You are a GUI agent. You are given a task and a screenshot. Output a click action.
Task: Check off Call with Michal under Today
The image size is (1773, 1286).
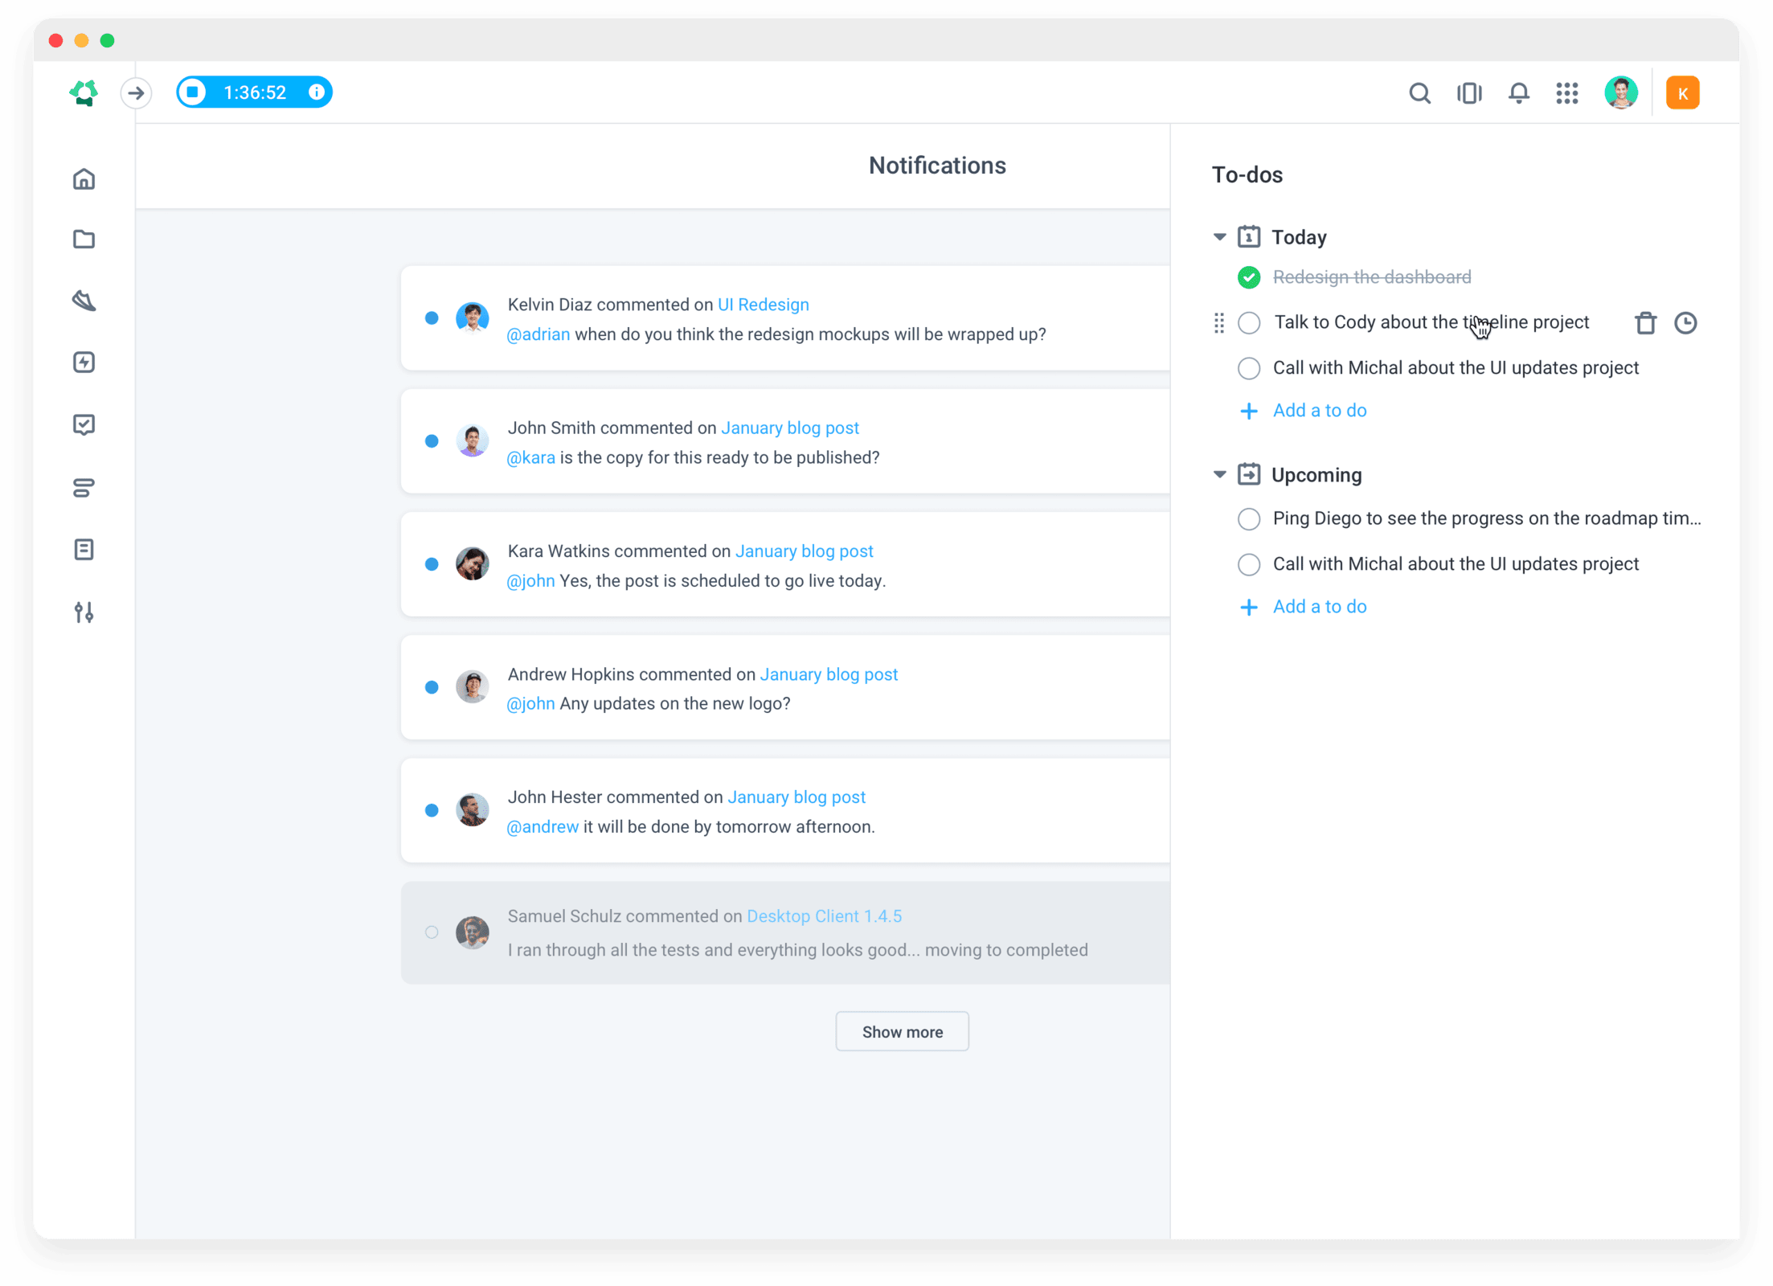pyautogui.click(x=1248, y=368)
